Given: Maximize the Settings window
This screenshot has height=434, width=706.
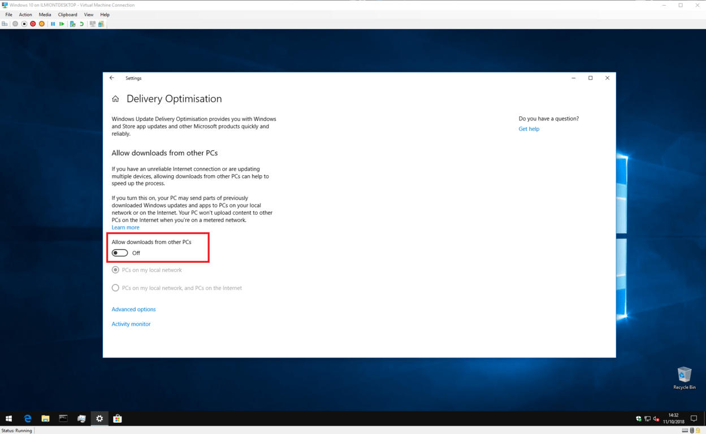Looking at the screenshot, I should pos(591,78).
